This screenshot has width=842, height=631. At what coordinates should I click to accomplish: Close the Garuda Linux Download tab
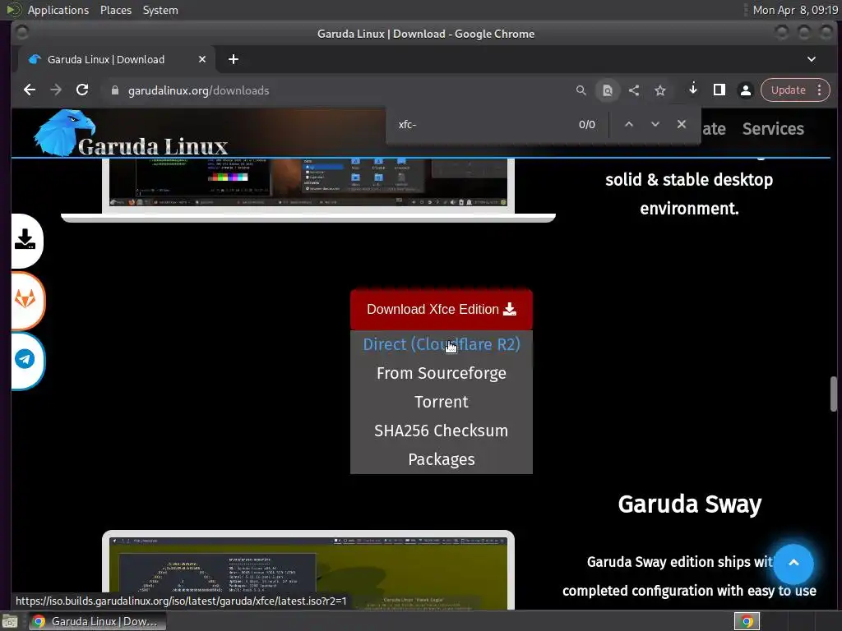pos(202,59)
